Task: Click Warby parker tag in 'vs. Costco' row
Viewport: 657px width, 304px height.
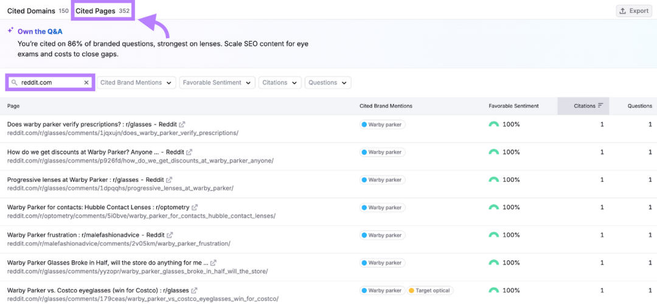Action: [382, 290]
